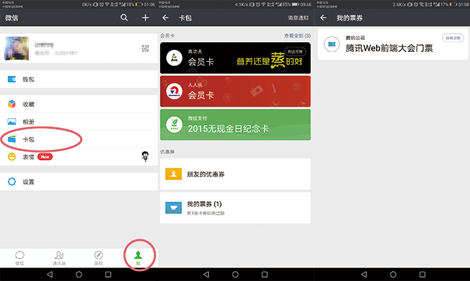The height and width of the screenshot is (281, 470).
Task: Switch to the 通讯录 contacts tab
Action: [59, 257]
